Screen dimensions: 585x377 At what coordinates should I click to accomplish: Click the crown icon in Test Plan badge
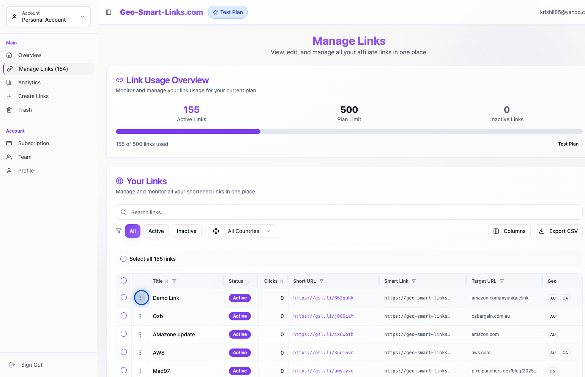tap(215, 12)
